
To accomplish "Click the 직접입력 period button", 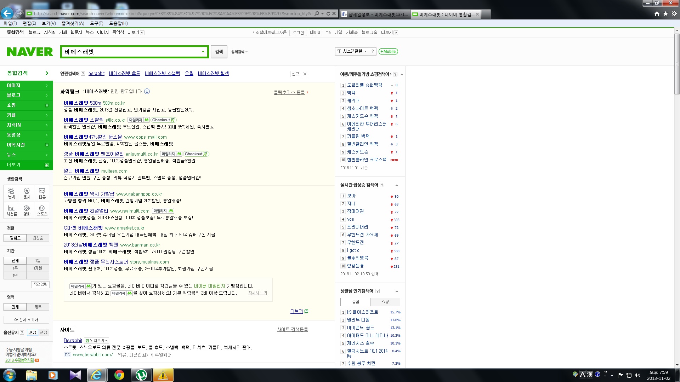I will (x=40, y=284).
